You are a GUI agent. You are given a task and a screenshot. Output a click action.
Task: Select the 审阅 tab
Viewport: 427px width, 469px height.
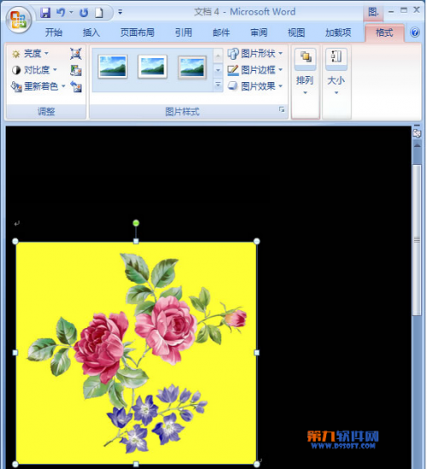pos(259,32)
